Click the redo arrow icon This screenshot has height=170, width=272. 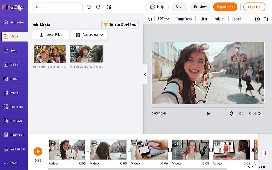(x=98, y=7)
